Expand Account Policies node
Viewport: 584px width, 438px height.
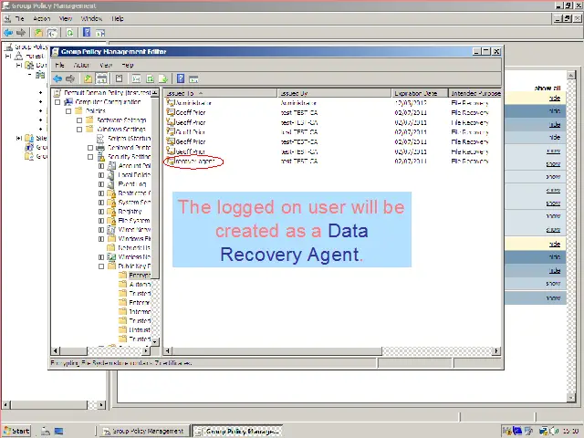pos(101,166)
